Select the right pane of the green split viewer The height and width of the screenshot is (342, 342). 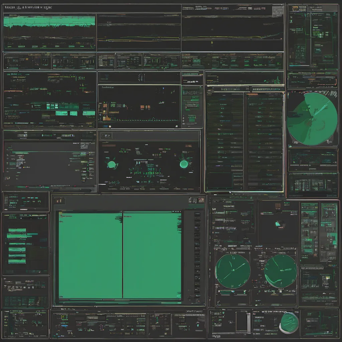coord(152,254)
